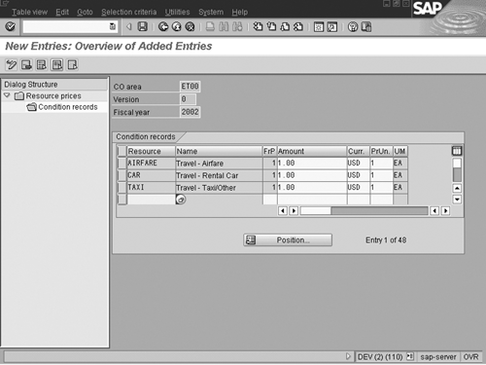Click the AIRFARE Amount cell
The height and width of the screenshot is (365, 486).
pyautogui.click(x=312, y=163)
